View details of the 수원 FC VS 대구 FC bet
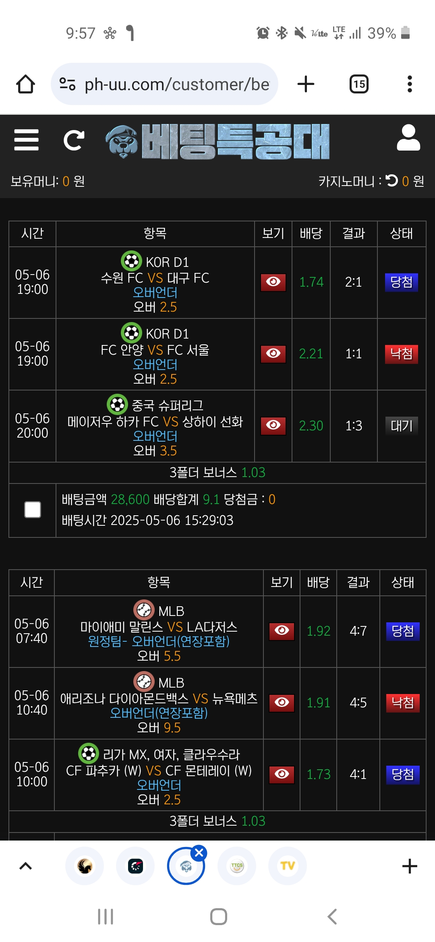Viewport: 435px width, 942px height. tap(273, 282)
